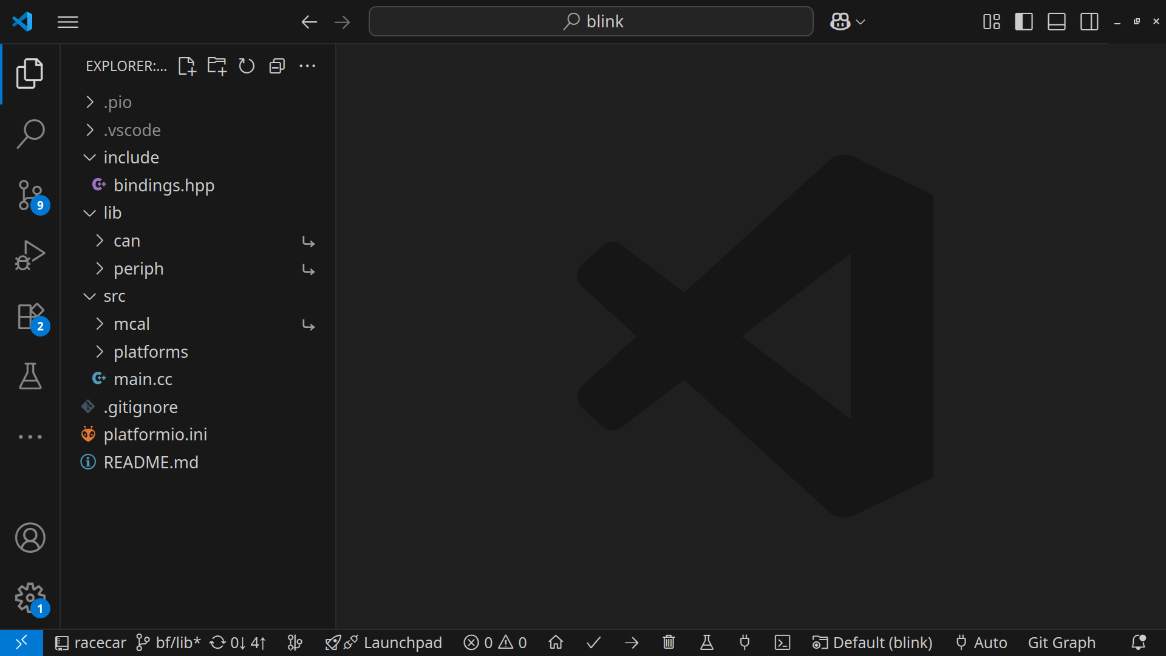Click the New File icon in Explorer

[x=187, y=66]
